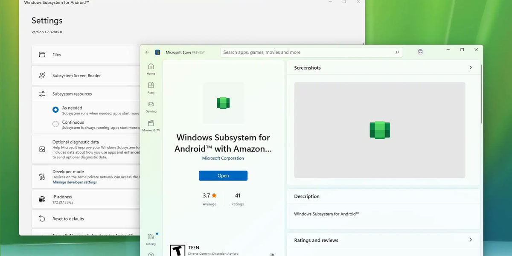Open the user profile avatar

click(x=420, y=52)
